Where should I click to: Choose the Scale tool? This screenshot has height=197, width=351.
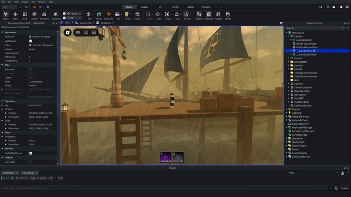coord(25,16)
